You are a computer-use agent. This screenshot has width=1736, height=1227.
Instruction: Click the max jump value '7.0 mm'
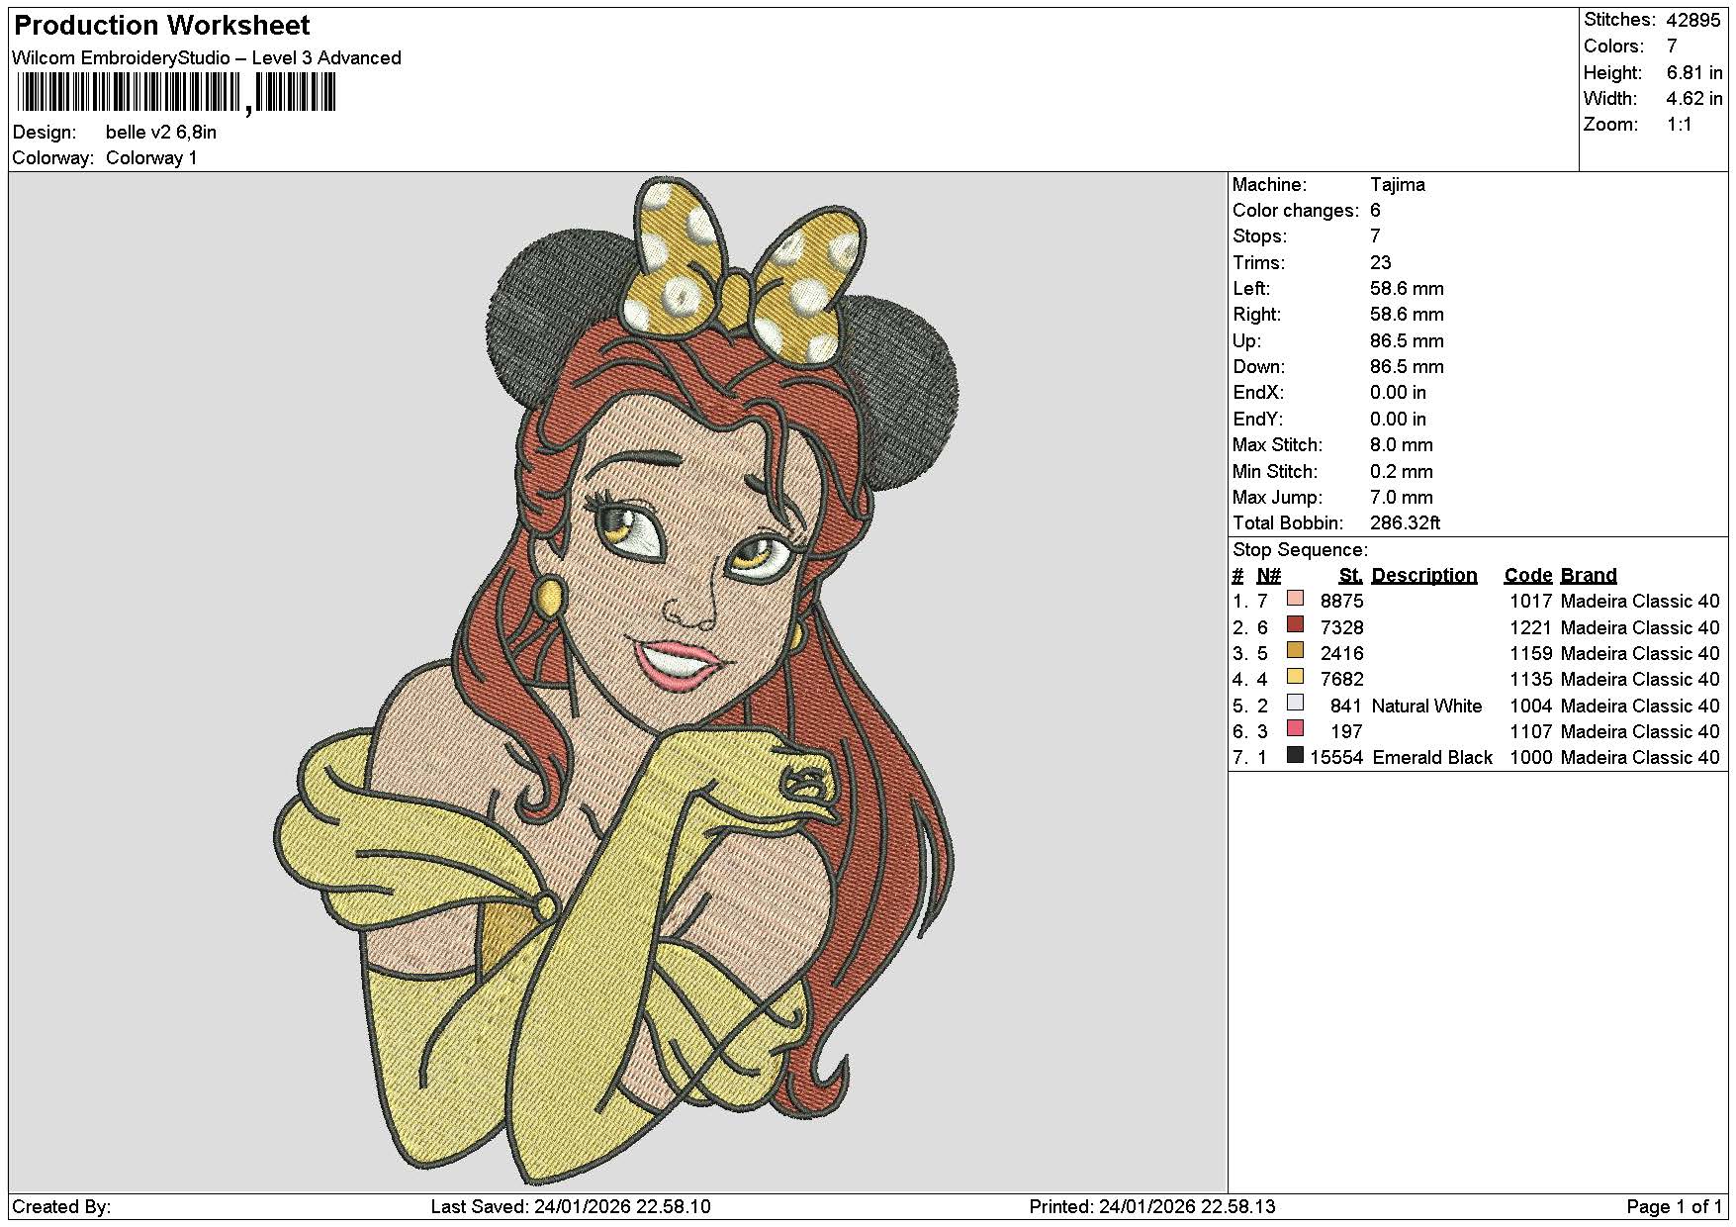1402,497
